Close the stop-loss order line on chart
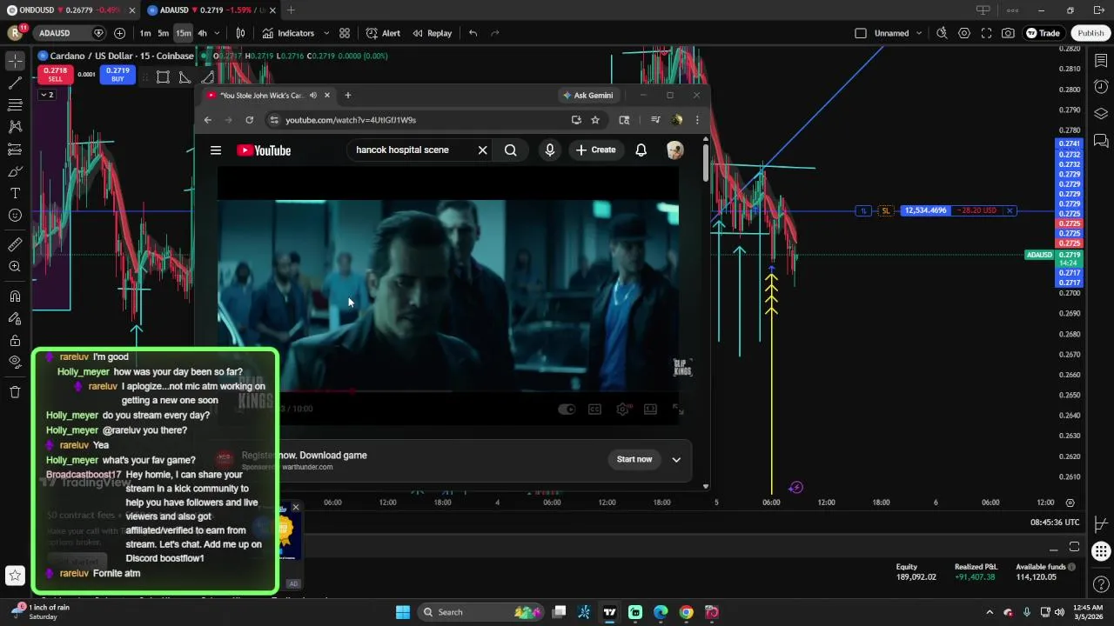Screen dimensions: 1114x626 [x=1010, y=210]
